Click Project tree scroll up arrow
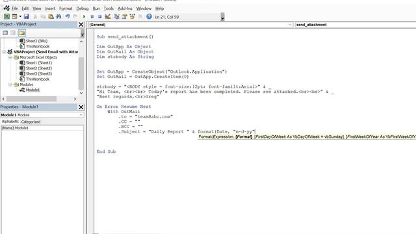The image size is (416, 234). (x=81, y=42)
